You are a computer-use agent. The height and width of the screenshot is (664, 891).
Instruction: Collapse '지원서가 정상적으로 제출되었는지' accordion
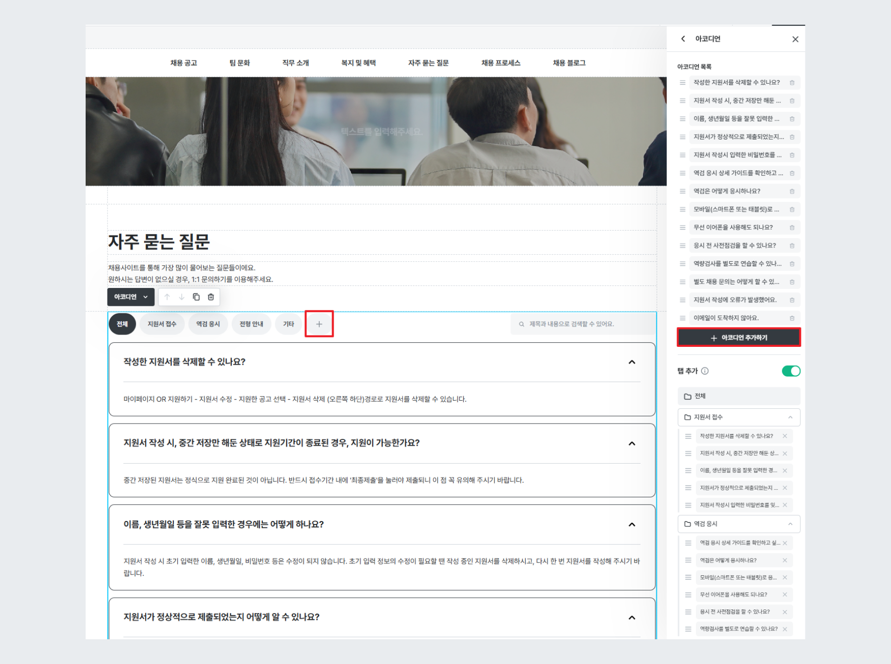click(632, 617)
